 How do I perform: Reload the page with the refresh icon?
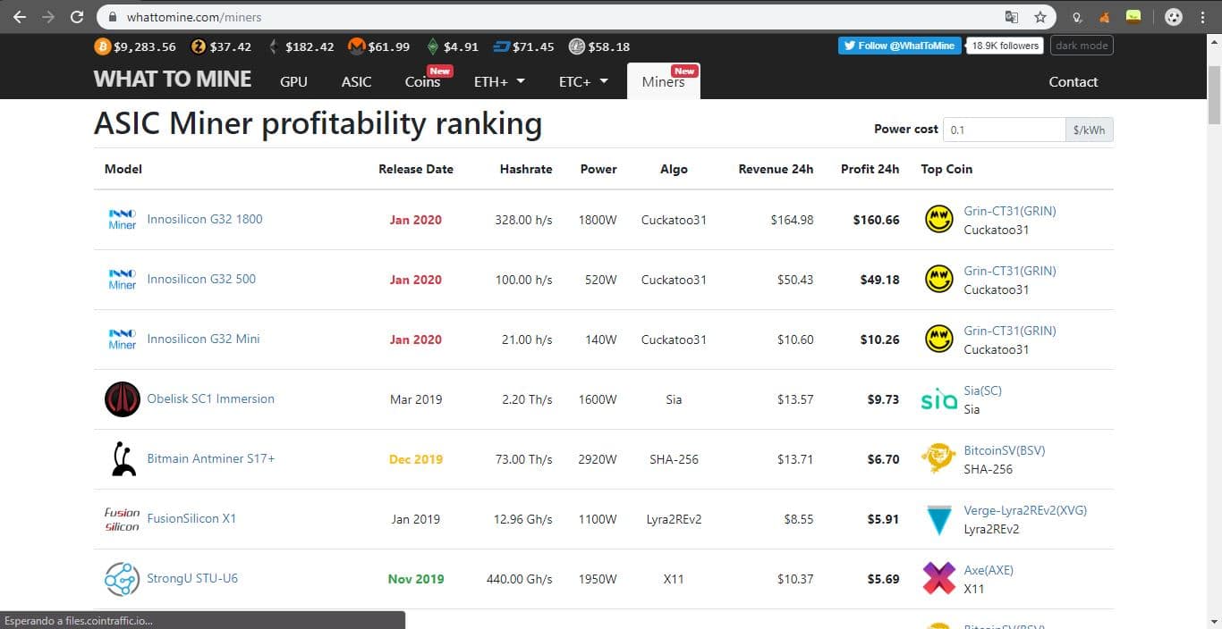pyautogui.click(x=77, y=16)
